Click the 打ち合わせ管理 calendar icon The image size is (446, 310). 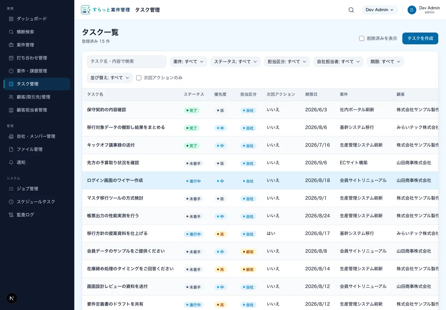(x=11, y=58)
